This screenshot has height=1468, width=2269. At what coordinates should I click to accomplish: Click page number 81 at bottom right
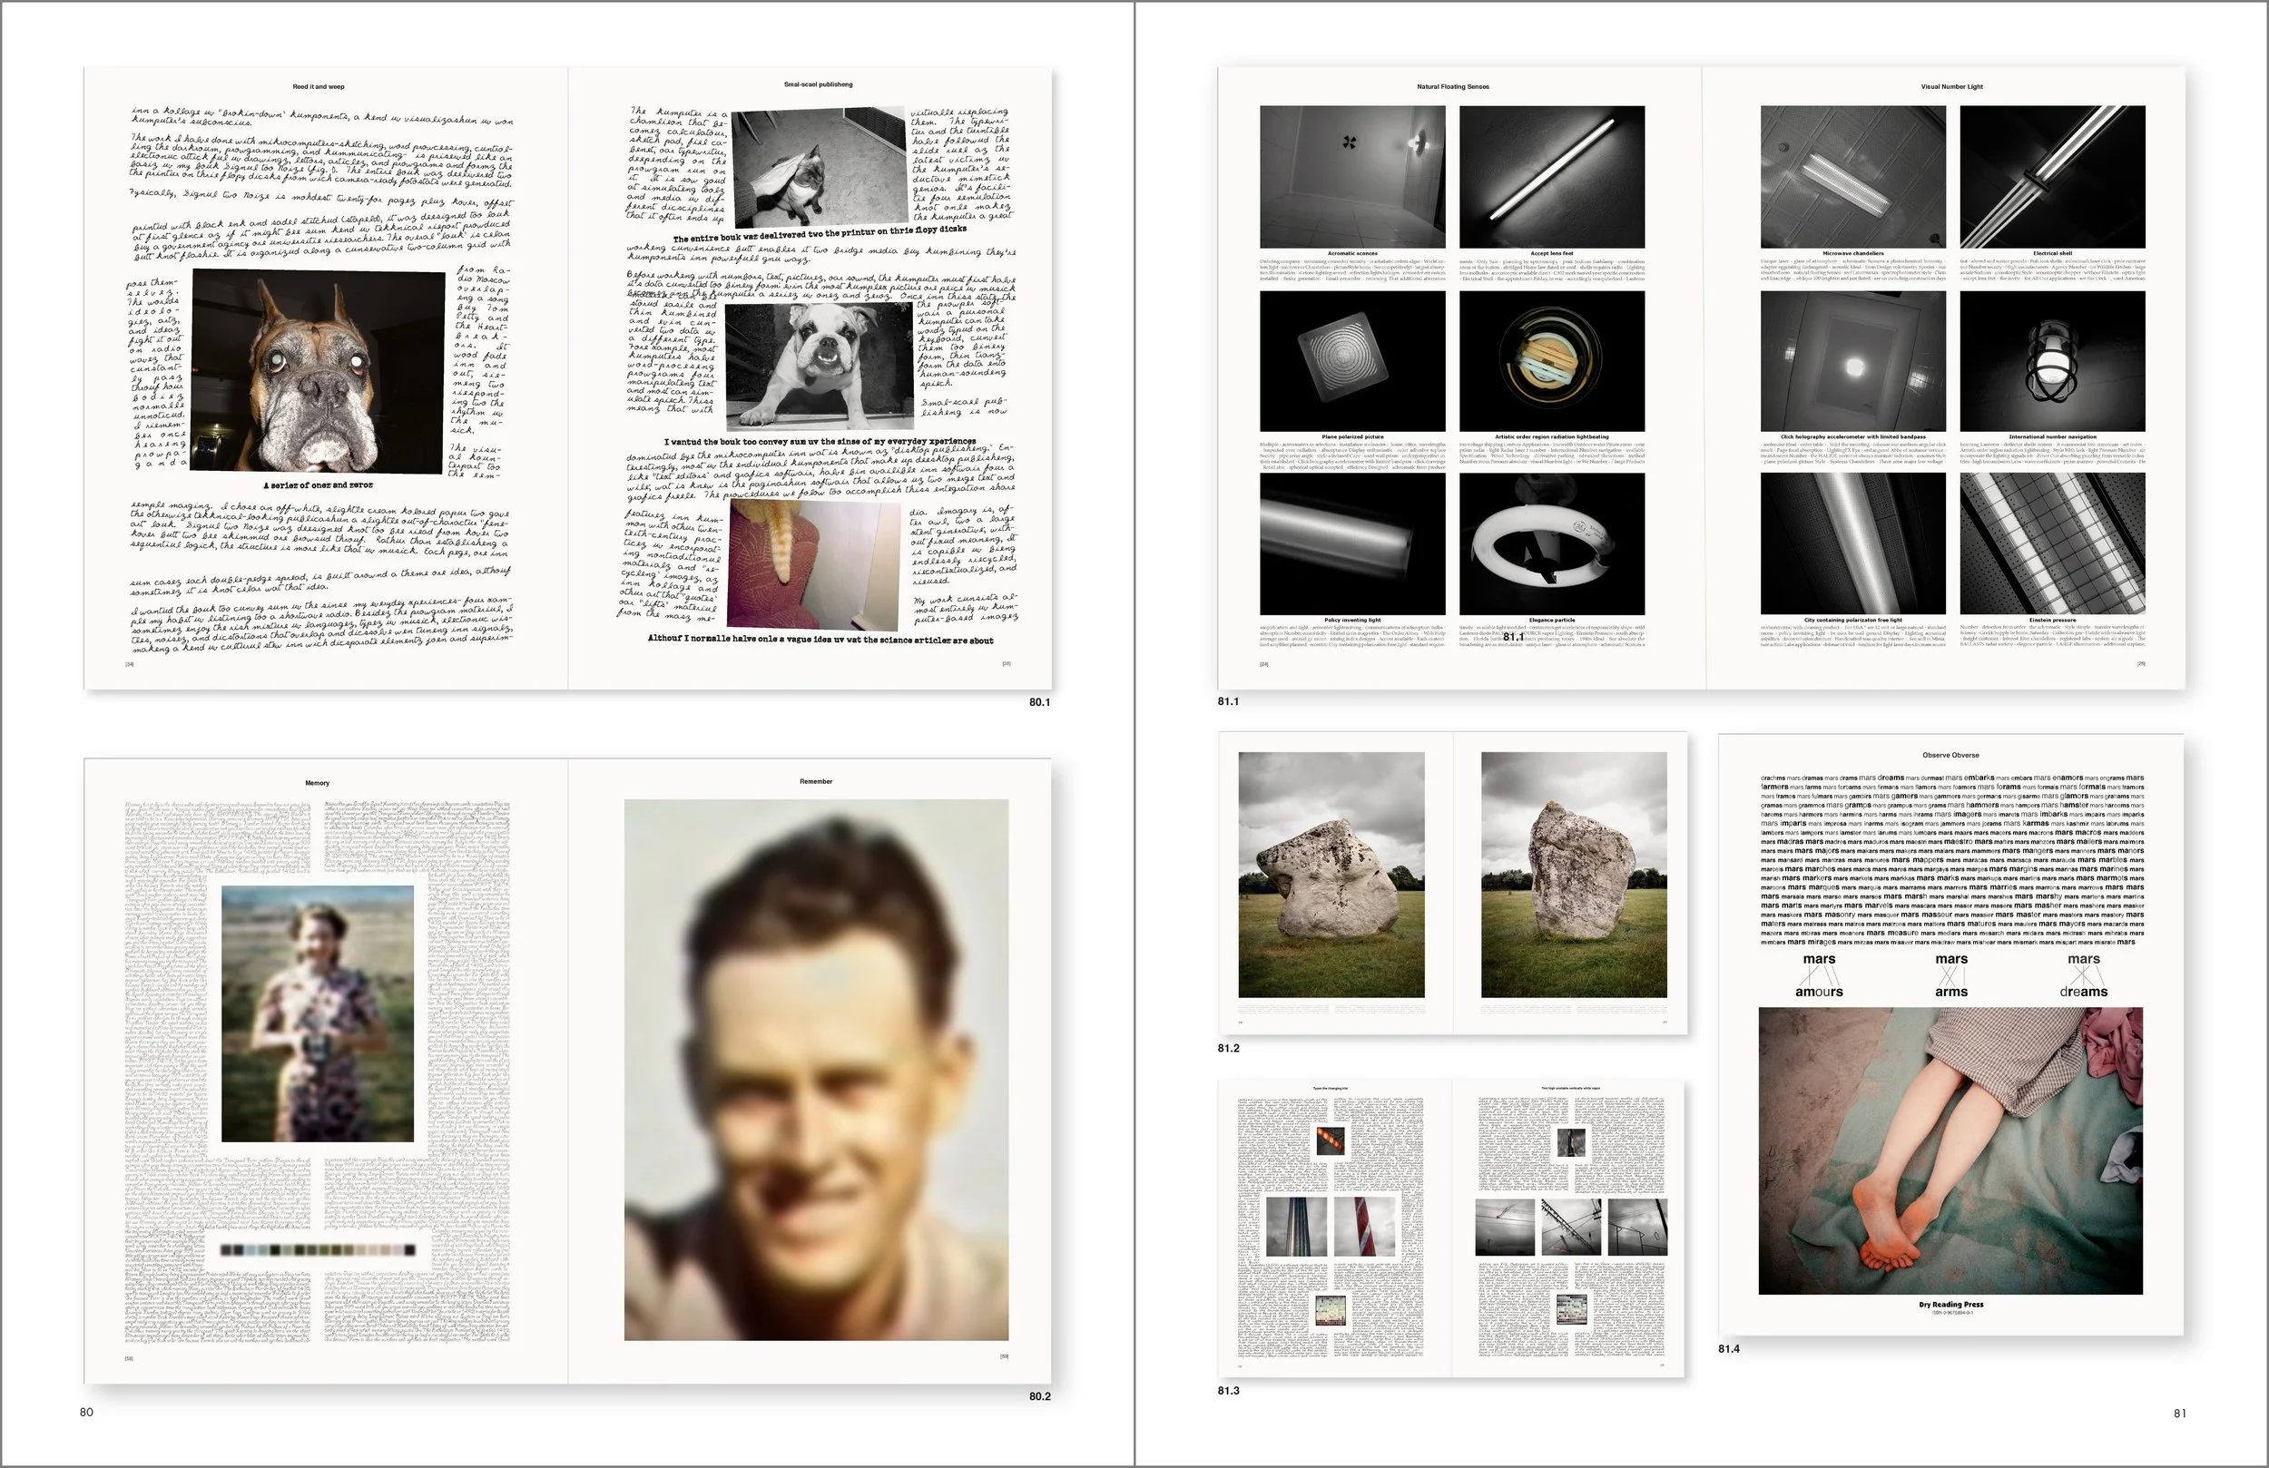[2179, 1414]
